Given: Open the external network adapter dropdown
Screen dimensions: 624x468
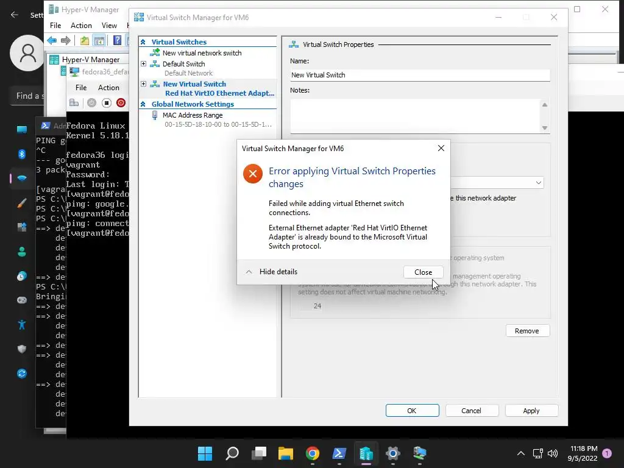Looking at the screenshot, I should 538,183.
